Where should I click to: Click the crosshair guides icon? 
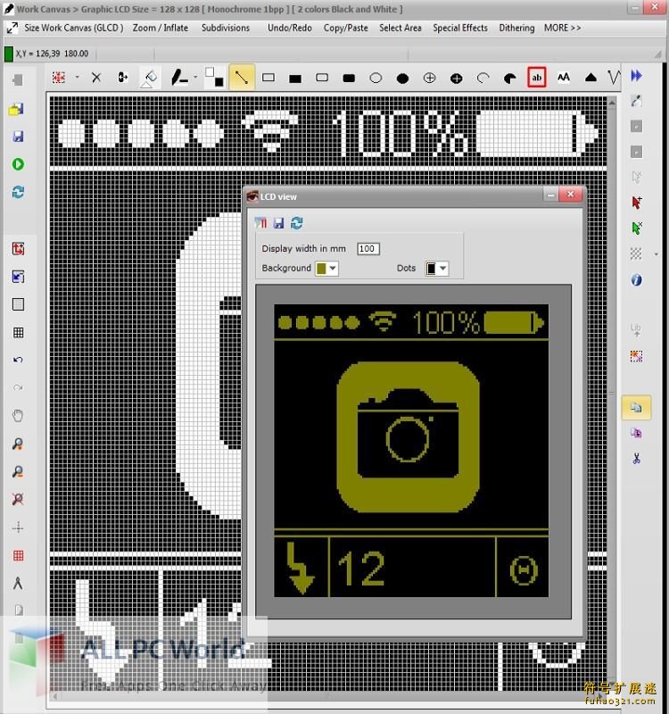[18, 527]
